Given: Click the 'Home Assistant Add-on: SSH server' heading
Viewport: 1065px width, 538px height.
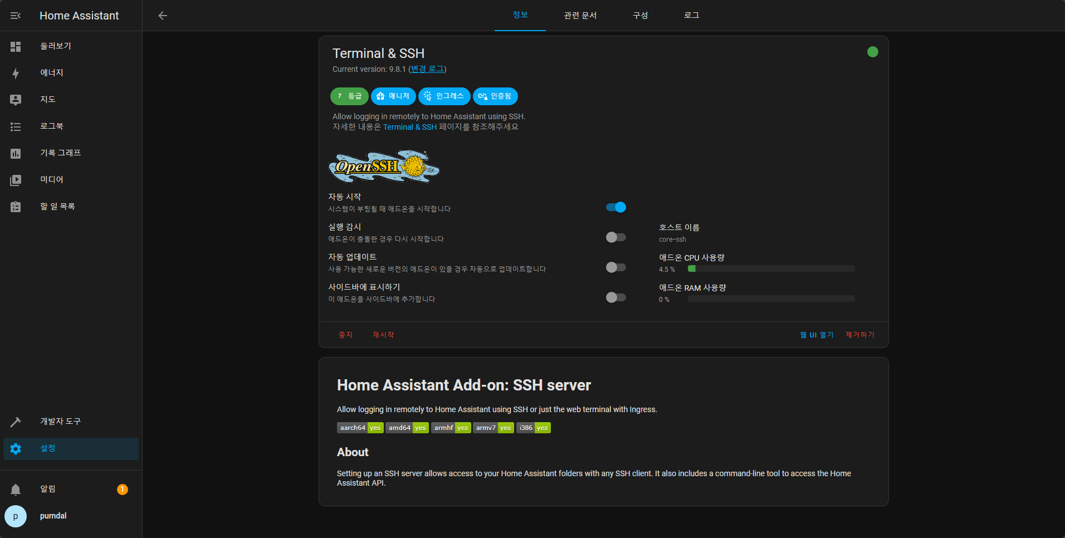Looking at the screenshot, I should [x=464, y=385].
